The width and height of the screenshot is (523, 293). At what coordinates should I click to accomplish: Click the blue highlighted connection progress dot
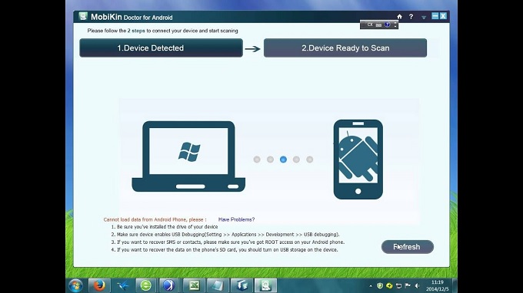pos(283,160)
